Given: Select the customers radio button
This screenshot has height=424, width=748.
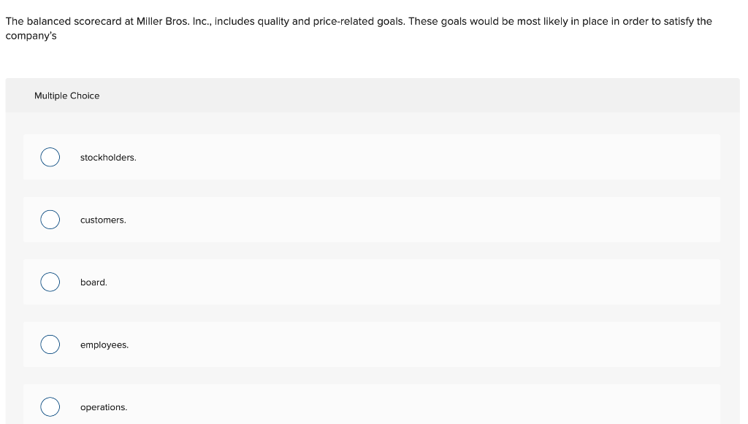Looking at the screenshot, I should pos(50,220).
